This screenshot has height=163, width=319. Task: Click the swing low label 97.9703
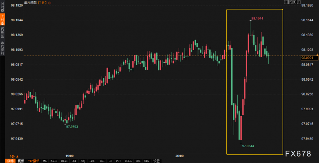pos(72,126)
